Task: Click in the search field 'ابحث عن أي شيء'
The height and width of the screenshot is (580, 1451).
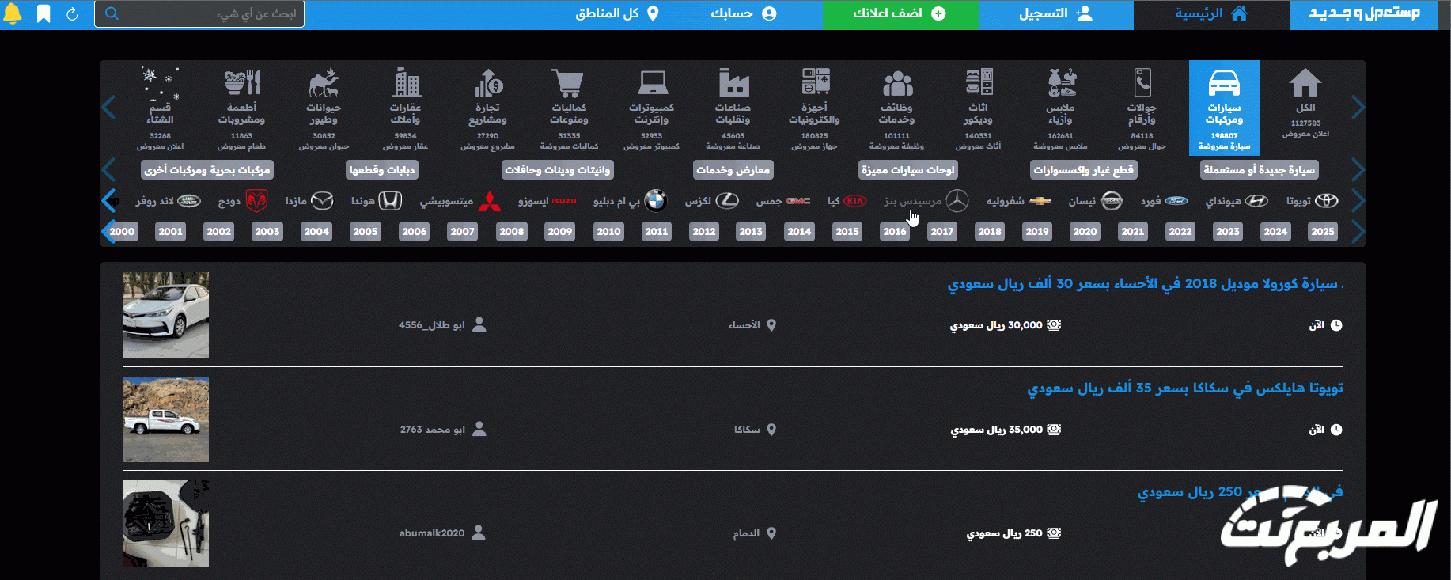Action: pos(199,13)
